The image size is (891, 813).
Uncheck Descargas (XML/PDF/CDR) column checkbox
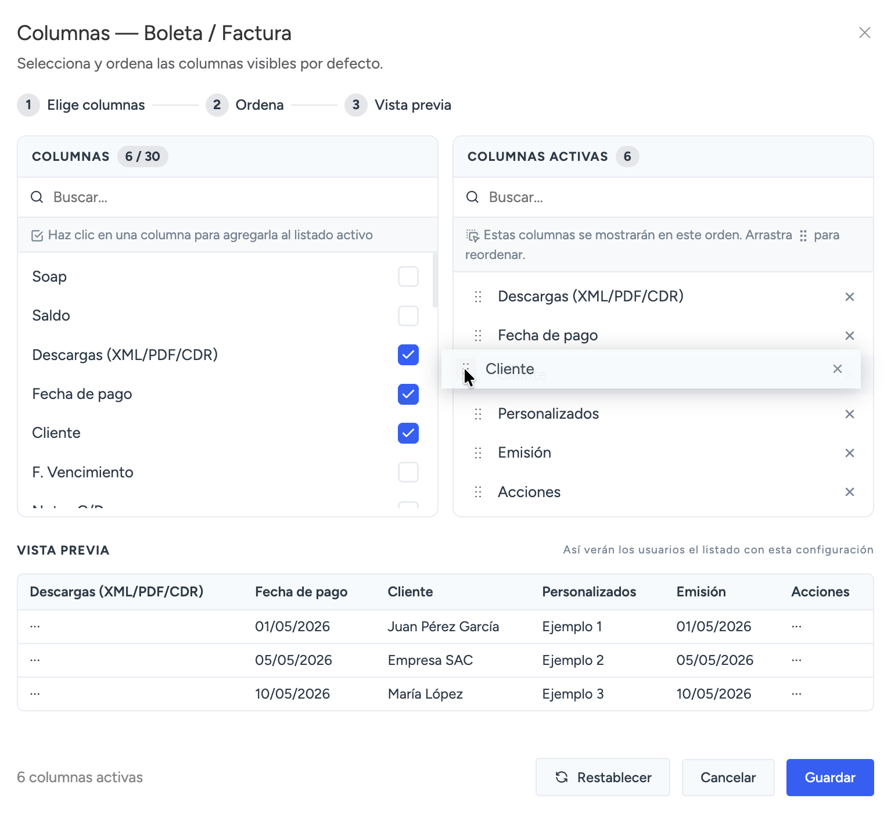pyautogui.click(x=408, y=355)
